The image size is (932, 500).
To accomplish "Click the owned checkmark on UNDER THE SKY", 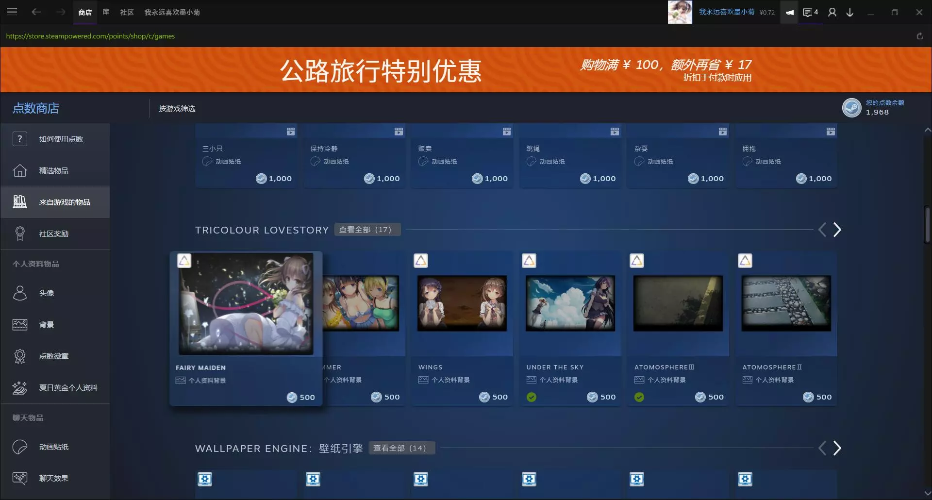I will coord(532,397).
